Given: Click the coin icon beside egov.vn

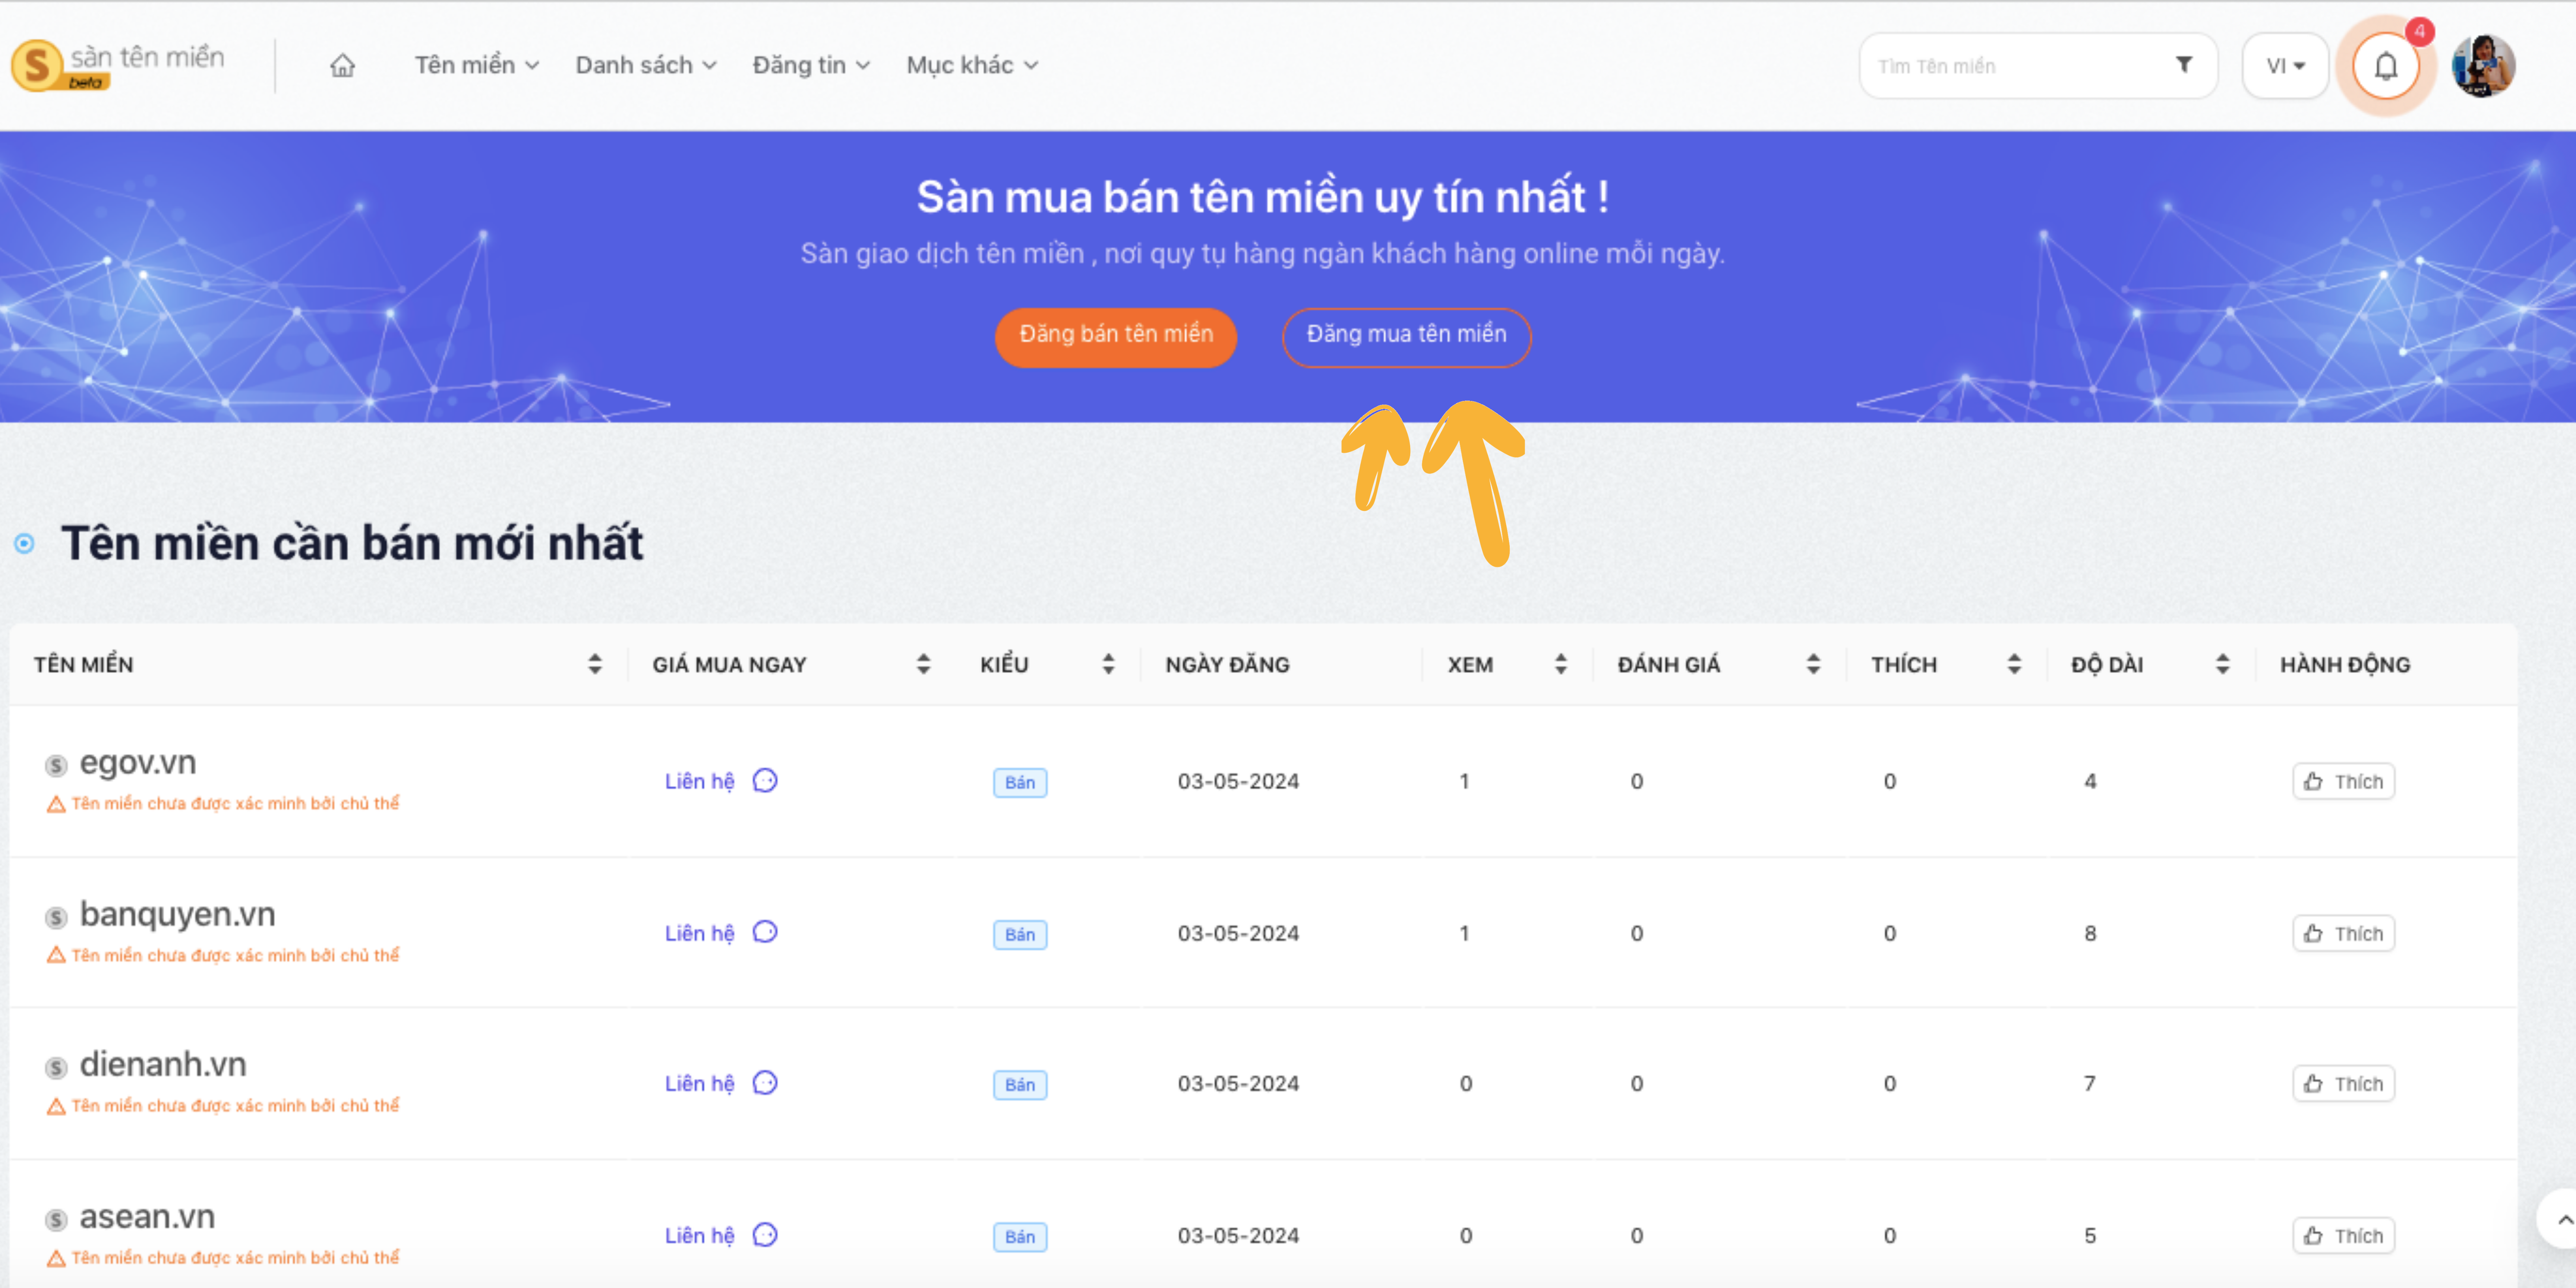Looking at the screenshot, I should (x=56, y=766).
